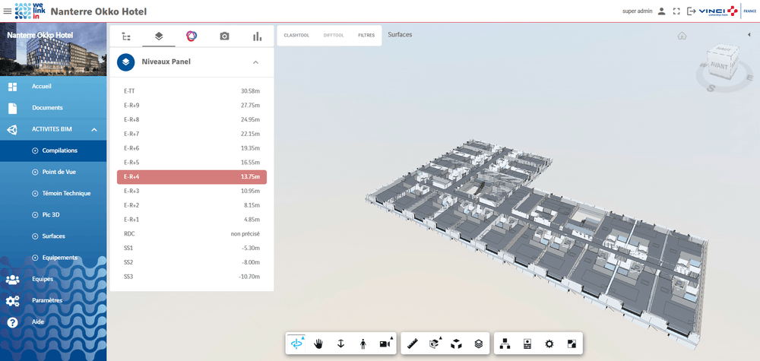Go to Accueil in the sidebar
Viewport: 760px width, 361px height.
coord(53,87)
